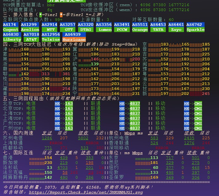
Task: Click the 5802 receive speed for 苏州电信
Action: (x=83, y=138)
